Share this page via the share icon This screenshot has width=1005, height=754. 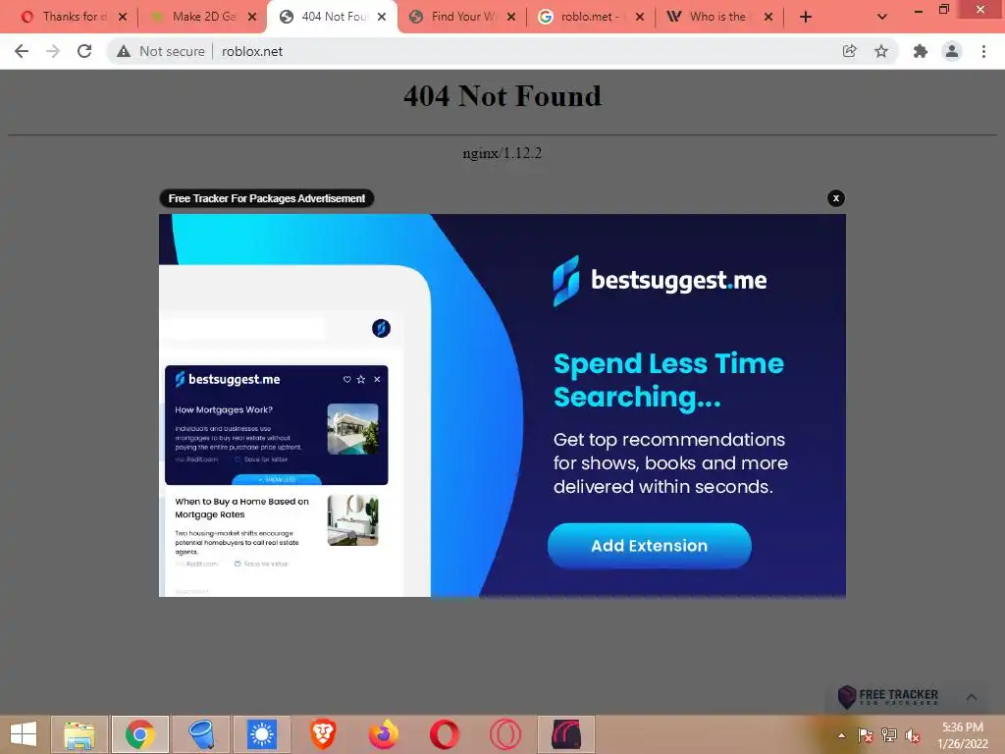[849, 51]
